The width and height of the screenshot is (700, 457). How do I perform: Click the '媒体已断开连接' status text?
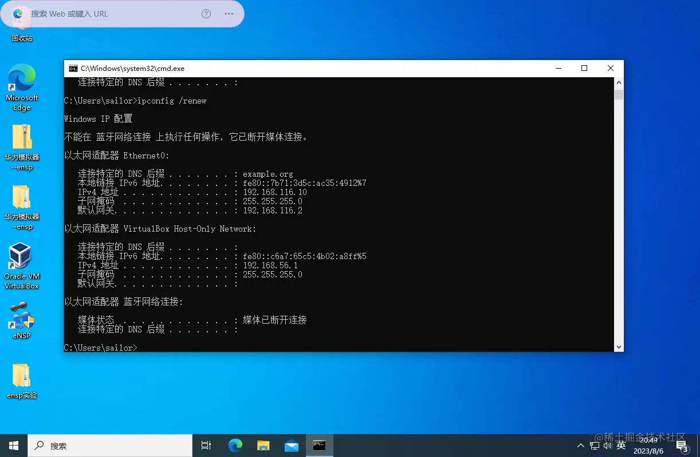[275, 320]
